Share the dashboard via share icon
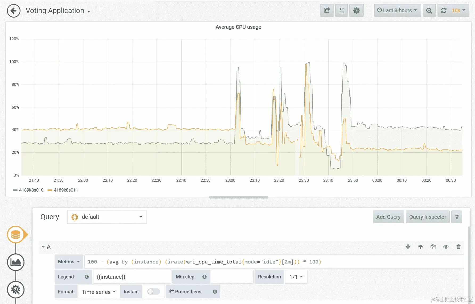Screen dimensions: 475x304 tap(327, 11)
